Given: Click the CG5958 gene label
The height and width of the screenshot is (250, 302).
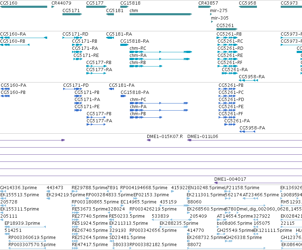Looking at the screenshot, I should coord(247,3).
